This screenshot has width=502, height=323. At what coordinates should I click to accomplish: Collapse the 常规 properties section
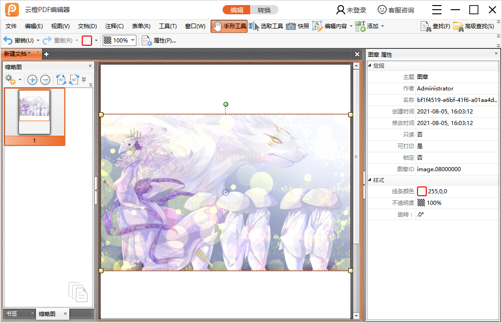(369, 66)
